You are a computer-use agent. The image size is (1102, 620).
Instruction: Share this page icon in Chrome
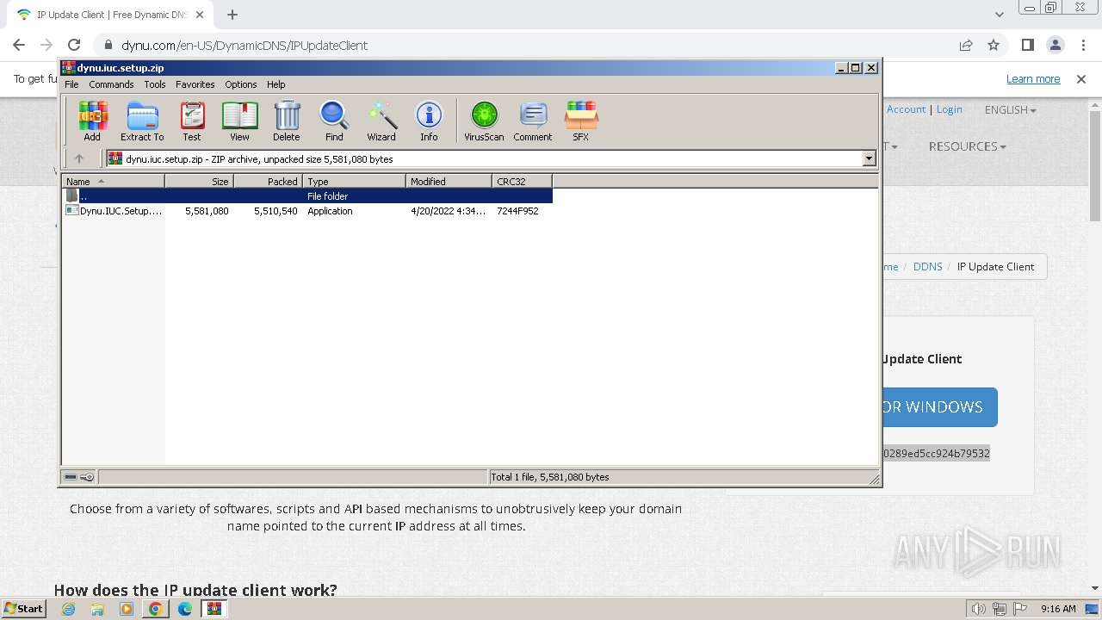966,45
